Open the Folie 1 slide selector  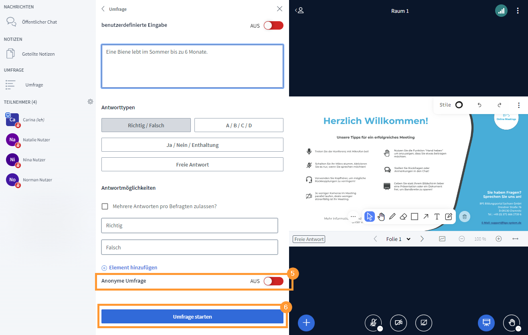point(398,239)
